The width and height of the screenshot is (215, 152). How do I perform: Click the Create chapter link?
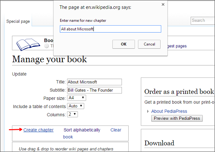(x=38, y=130)
